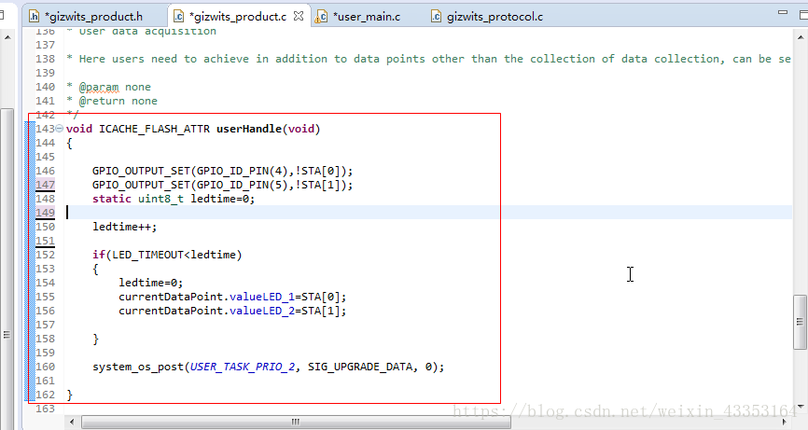Click on 'valueLED_1' field
The height and width of the screenshot is (430, 808).
[262, 298]
